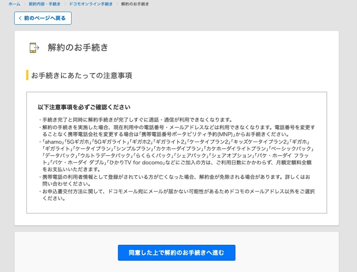Viewport: 357px width, 272px height.
Task: Click chevron separator after ホーム breadcrumb
Action: pos(25,4)
